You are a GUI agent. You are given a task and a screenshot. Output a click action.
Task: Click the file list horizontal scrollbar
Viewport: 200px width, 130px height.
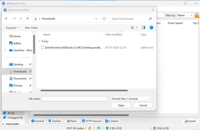(84, 90)
